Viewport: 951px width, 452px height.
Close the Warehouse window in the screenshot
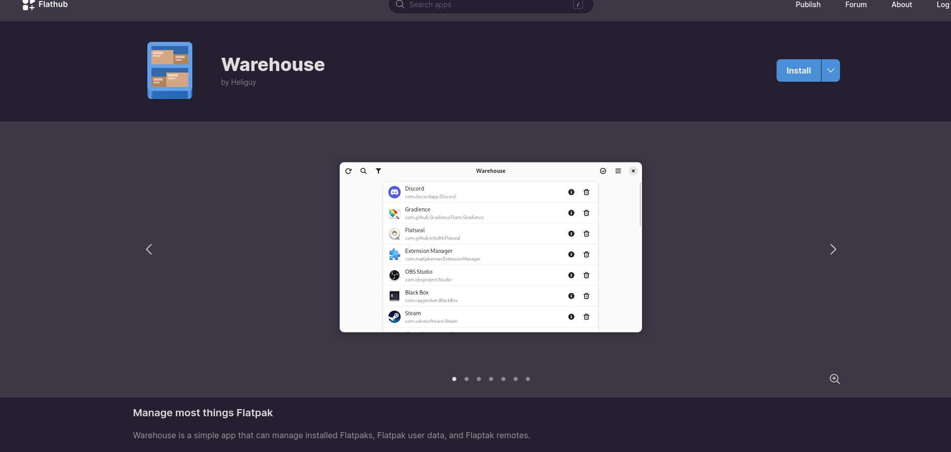(633, 171)
